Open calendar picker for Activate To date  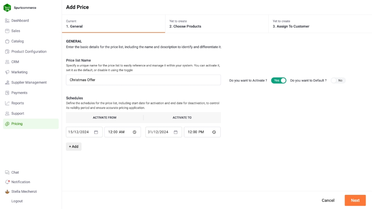[x=176, y=132]
